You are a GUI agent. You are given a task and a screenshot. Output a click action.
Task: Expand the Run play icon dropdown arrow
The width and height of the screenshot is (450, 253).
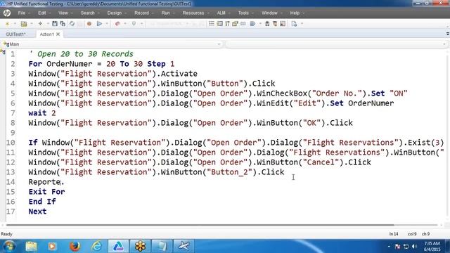click(x=107, y=24)
